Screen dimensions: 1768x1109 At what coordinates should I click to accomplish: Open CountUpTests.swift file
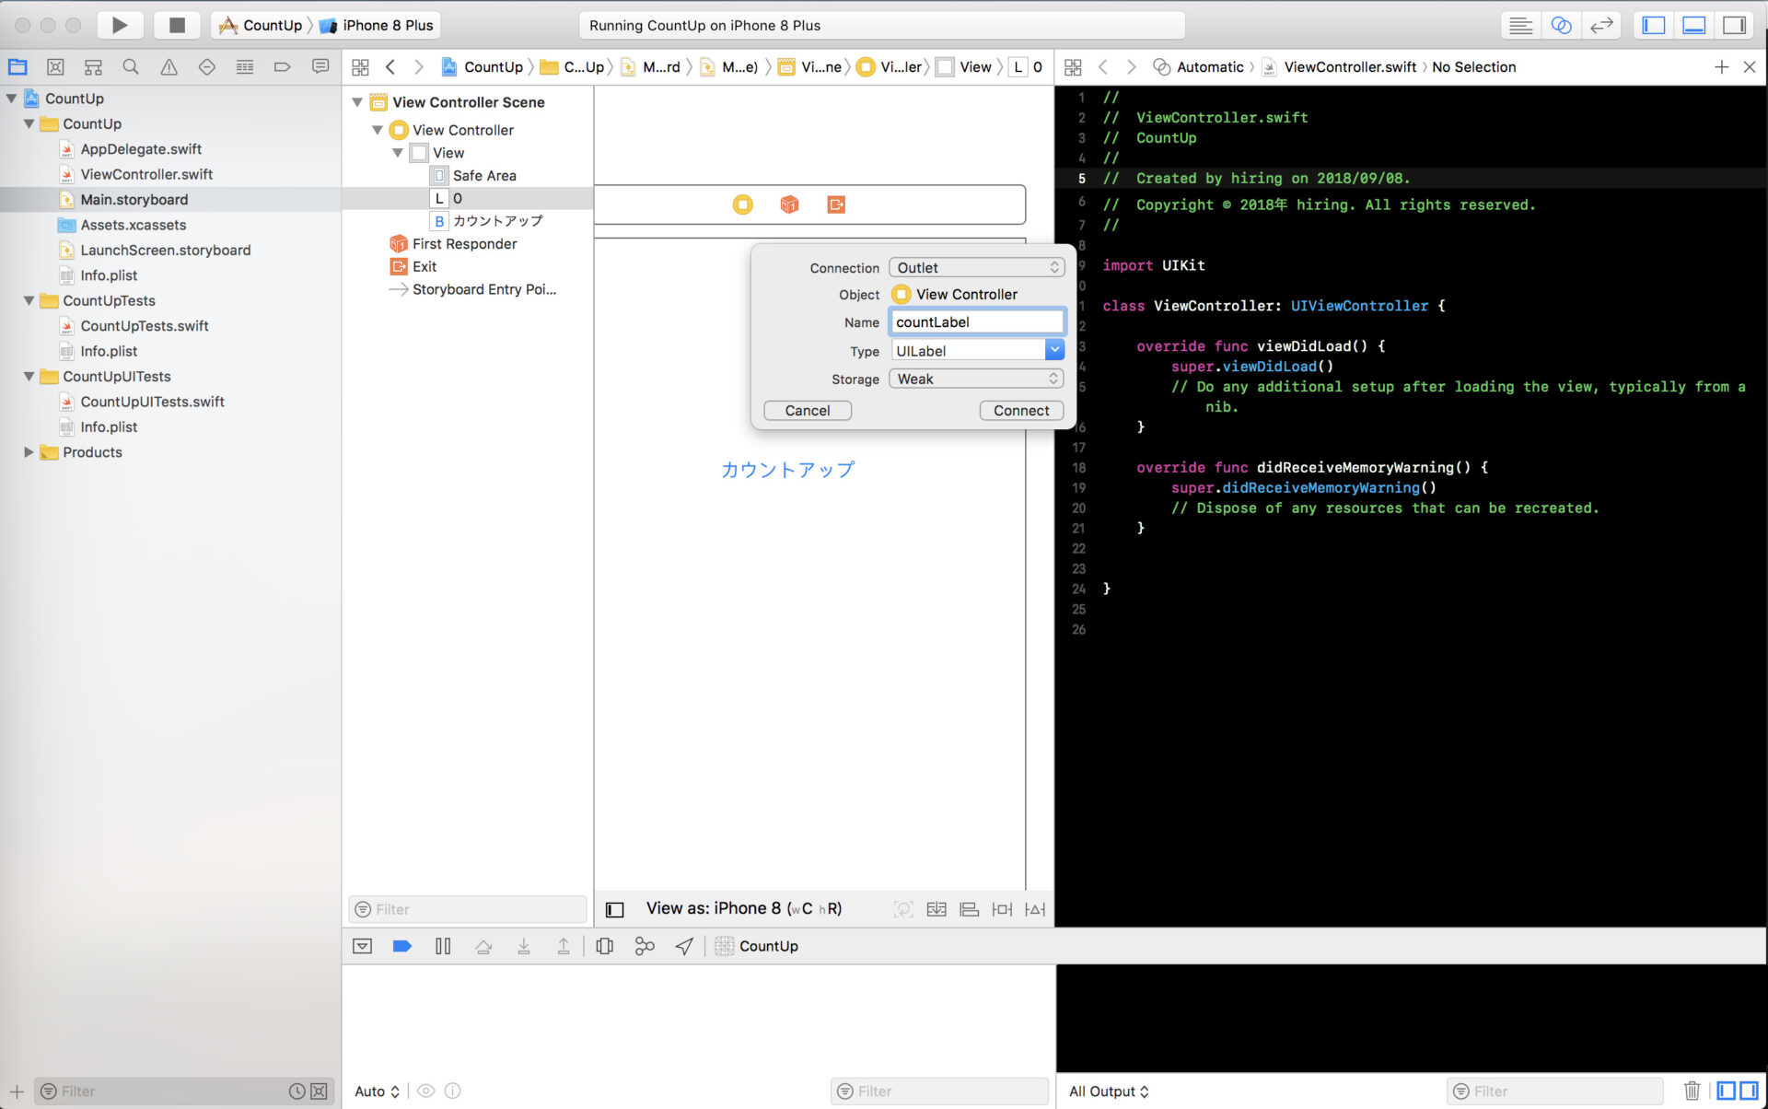point(145,326)
